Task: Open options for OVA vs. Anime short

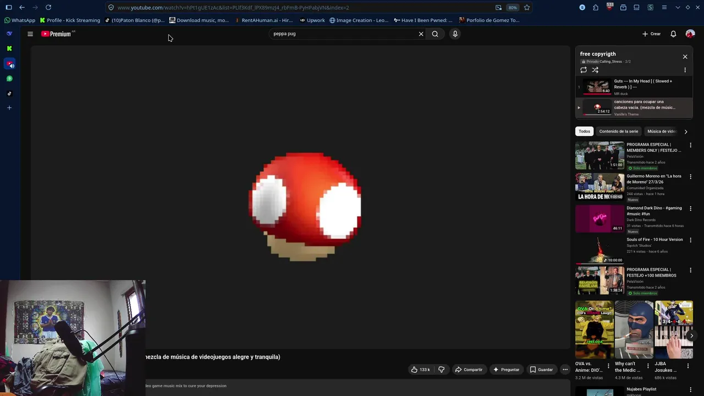Action: coord(608,365)
